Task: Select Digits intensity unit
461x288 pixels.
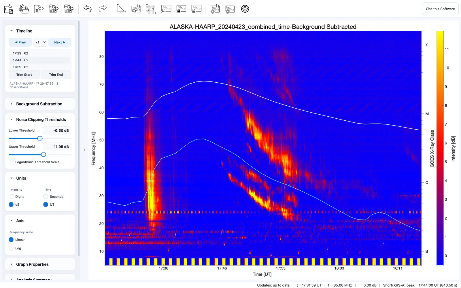Action: [x=11, y=196]
